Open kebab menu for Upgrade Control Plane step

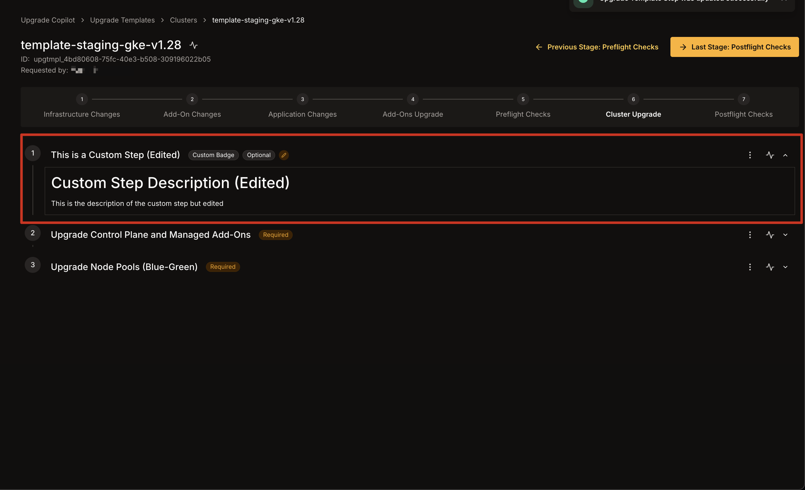(x=750, y=235)
